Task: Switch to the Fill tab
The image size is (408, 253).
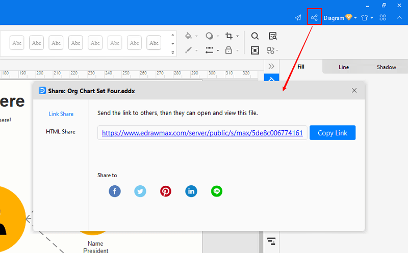Action: pos(301,67)
